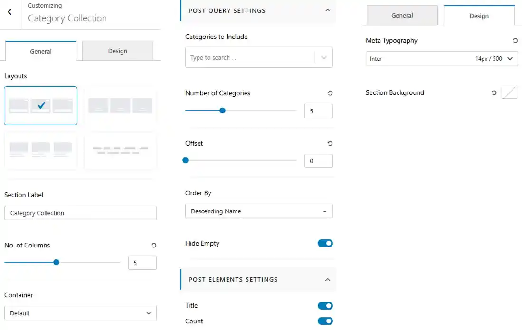Image resolution: width=522 pixels, height=330 pixels.
Task: Reset the Section Background color
Action: [494, 93]
